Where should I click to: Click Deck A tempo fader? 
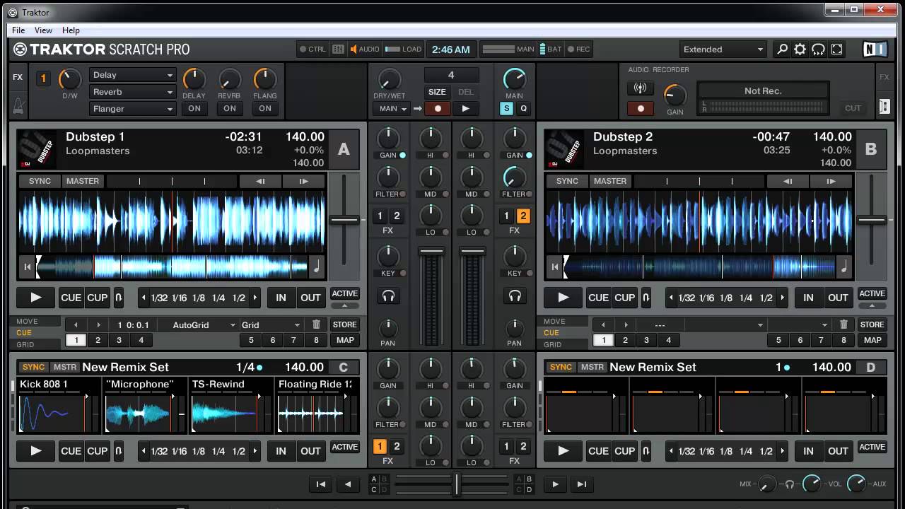tap(344, 220)
